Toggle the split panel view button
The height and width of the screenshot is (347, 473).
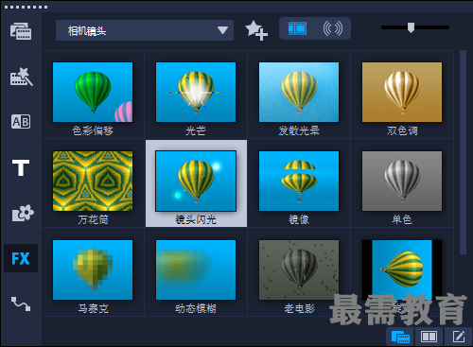(x=429, y=337)
